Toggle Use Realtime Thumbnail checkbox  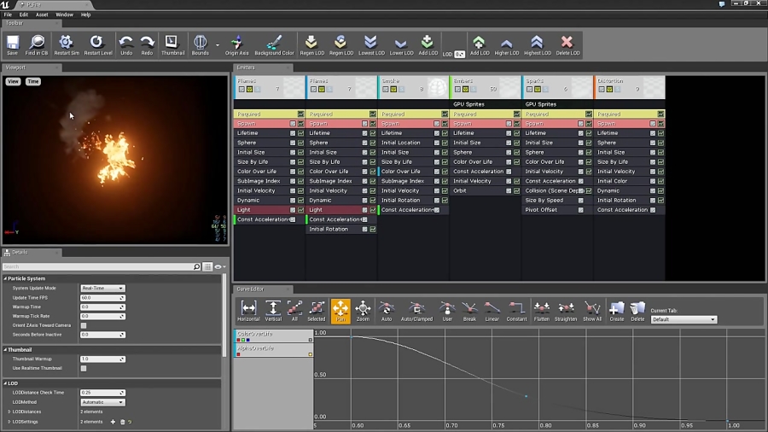tap(84, 368)
